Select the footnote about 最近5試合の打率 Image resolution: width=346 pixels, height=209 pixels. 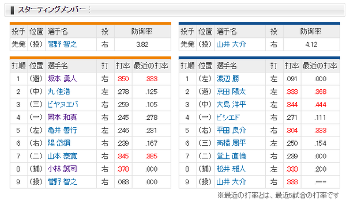tap(279, 195)
